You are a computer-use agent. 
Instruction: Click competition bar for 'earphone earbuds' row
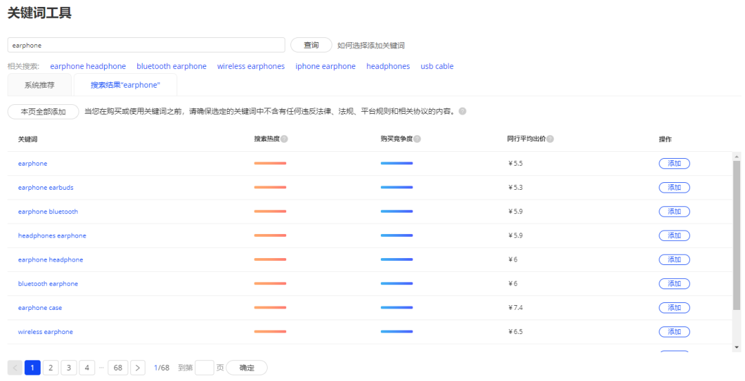point(397,188)
